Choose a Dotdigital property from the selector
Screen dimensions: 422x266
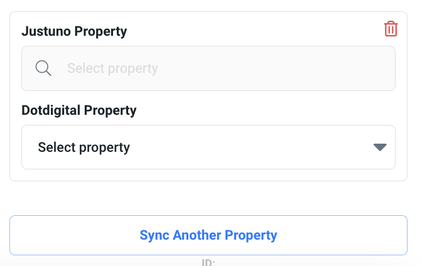(x=208, y=147)
